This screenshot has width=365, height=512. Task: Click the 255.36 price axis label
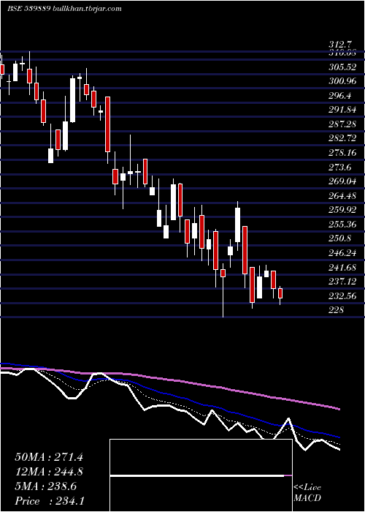(x=342, y=225)
